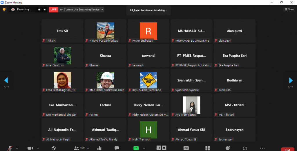Viewport: 297px width, 151px height.
Task: Click the green Share Screen button
Action: tap(136, 148)
